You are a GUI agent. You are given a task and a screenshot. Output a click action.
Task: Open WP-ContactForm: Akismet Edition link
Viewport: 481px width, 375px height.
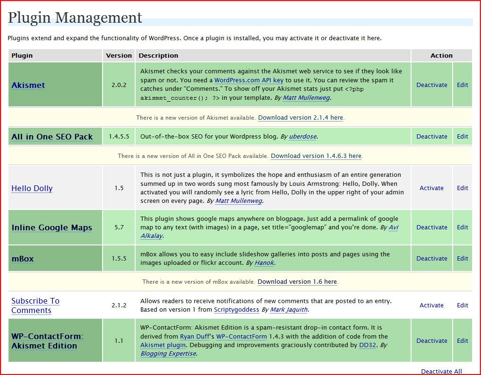(47, 341)
